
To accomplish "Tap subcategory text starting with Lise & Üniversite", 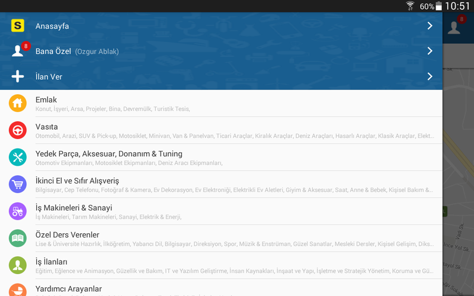I will click(235, 244).
